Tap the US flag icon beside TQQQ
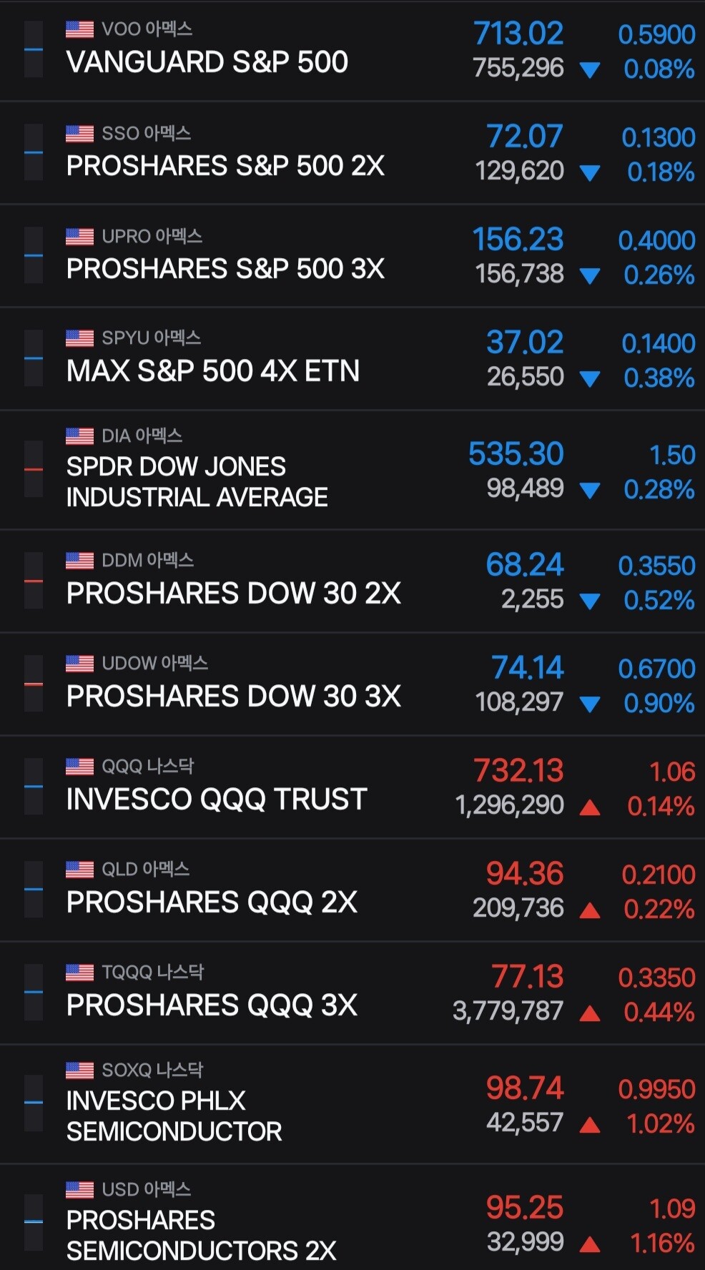 click(x=79, y=973)
